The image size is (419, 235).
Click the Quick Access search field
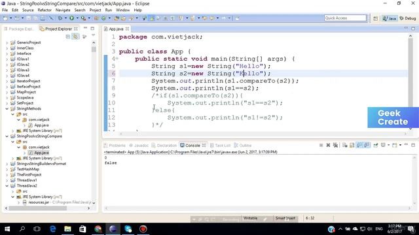[x=345, y=18]
